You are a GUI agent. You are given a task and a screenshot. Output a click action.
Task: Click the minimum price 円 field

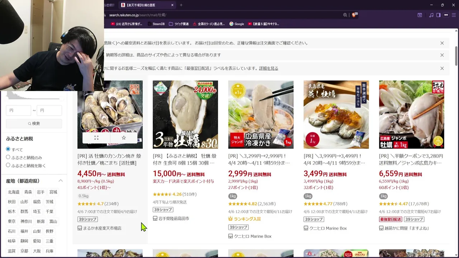point(19,110)
